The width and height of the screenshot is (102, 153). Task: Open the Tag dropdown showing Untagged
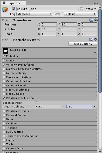click(x=34, y=14)
